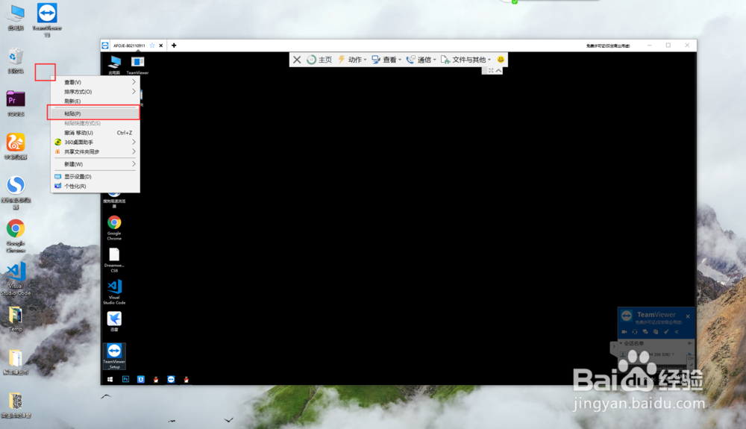Screen dimensions: 746x429
Task: Collapse the 会话名单 session list section
Action: coord(621,343)
